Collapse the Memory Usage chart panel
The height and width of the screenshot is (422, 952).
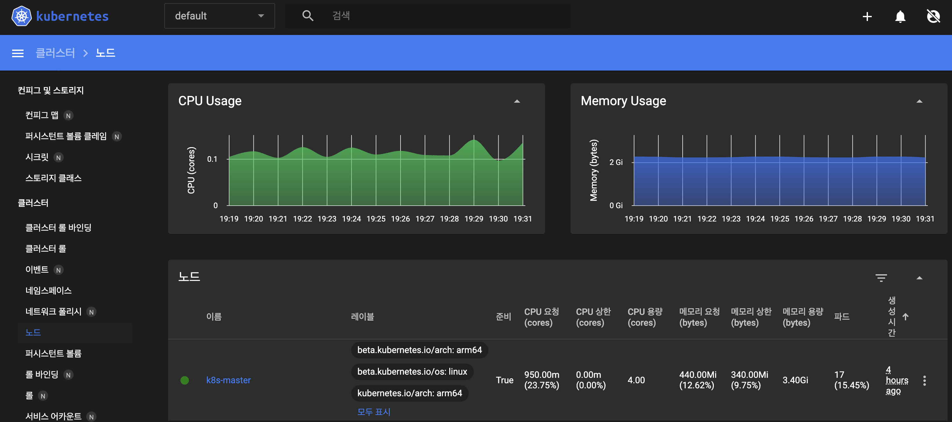click(x=919, y=101)
